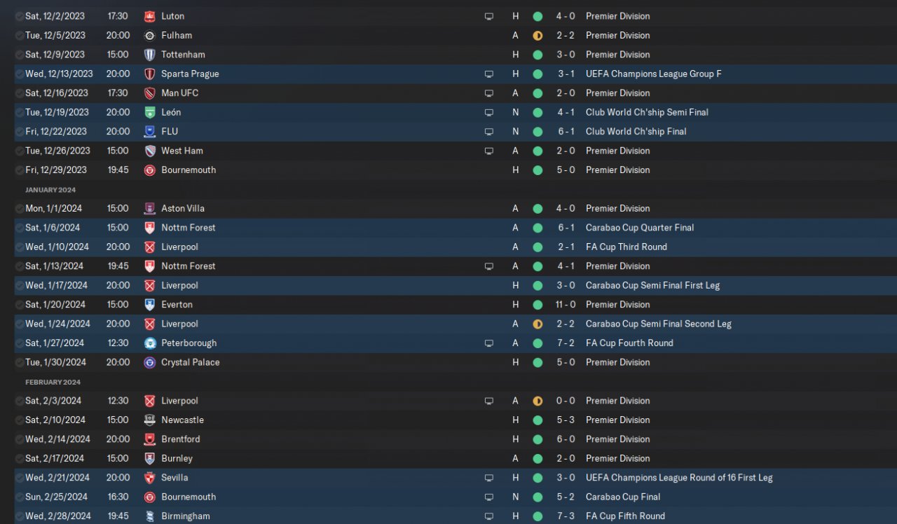Click the Luton club badge
This screenshot has width=897, height=524.
click(149, 16)
